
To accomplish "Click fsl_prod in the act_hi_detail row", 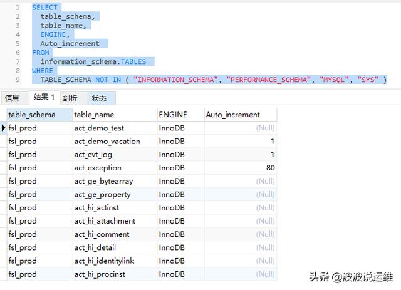I will [23, 247].
